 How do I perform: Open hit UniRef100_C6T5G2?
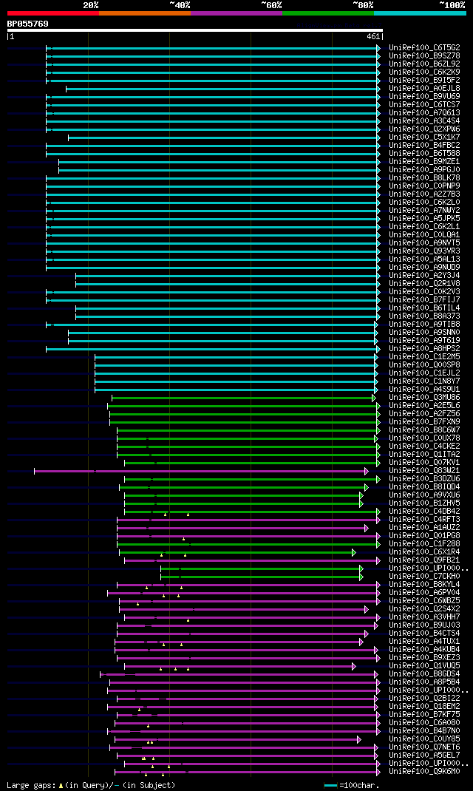point(424,48)
